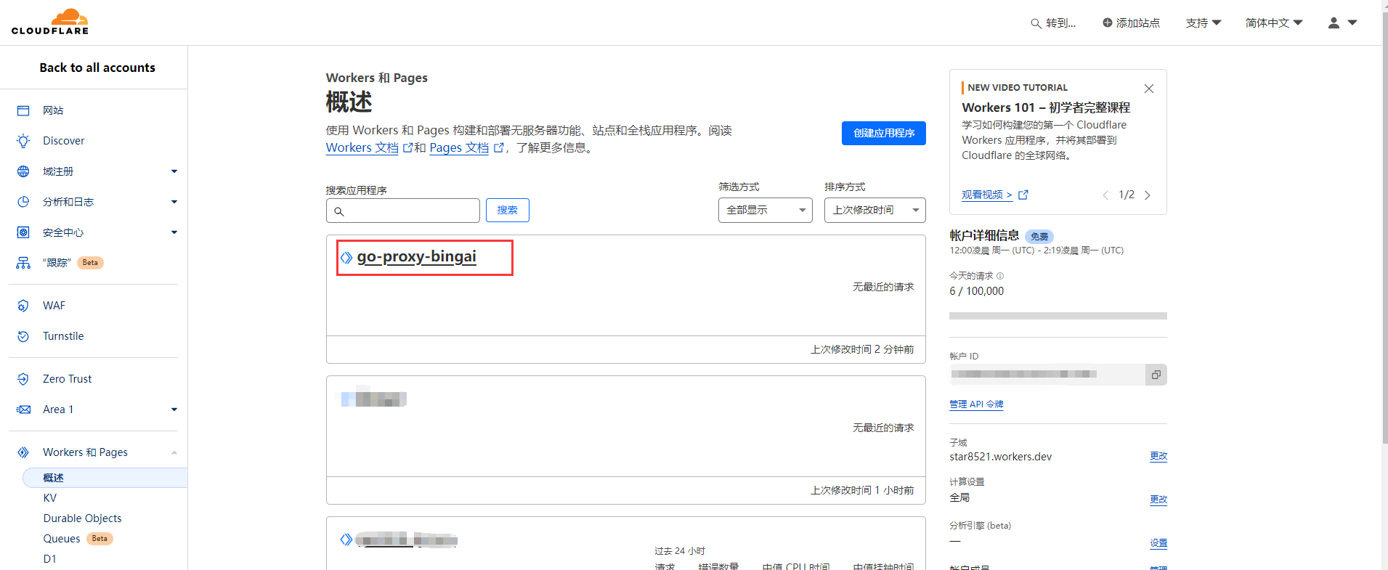Screen dimensions: 1388x570
Task: Click the 创建应用程序 button
Action: (x=883, y=134)
